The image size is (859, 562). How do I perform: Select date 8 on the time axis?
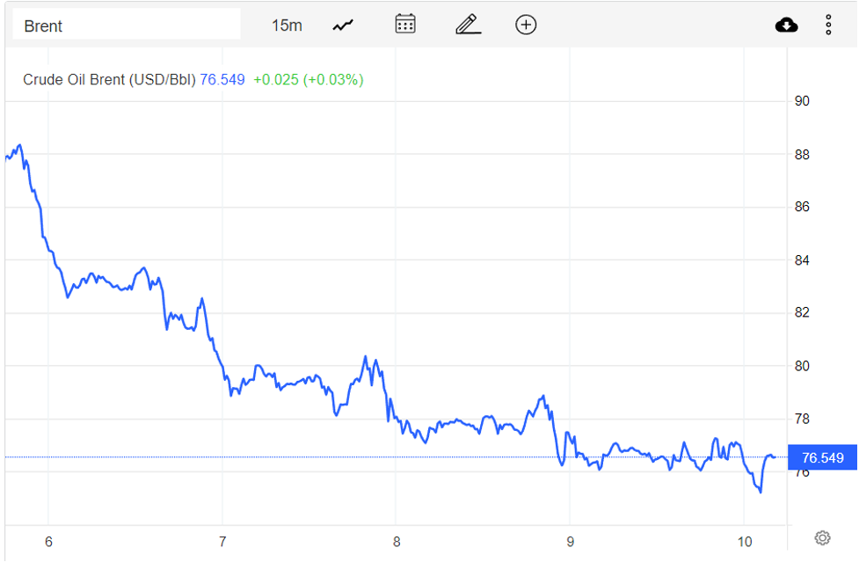pos(397,542)
